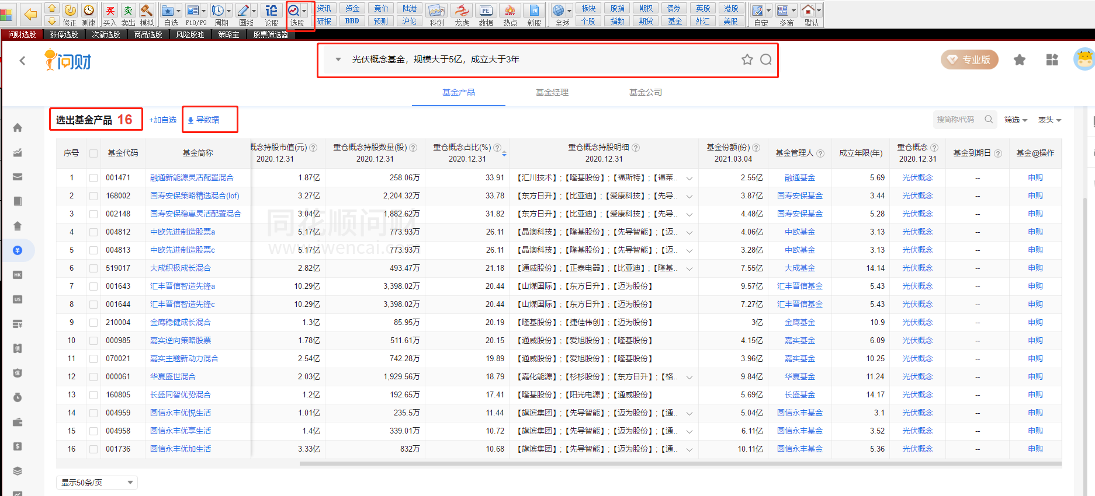Expand holdings detail for row 001471
Image resolution: width=1095 pixels, height=496 pixels.
pos(689,178)
